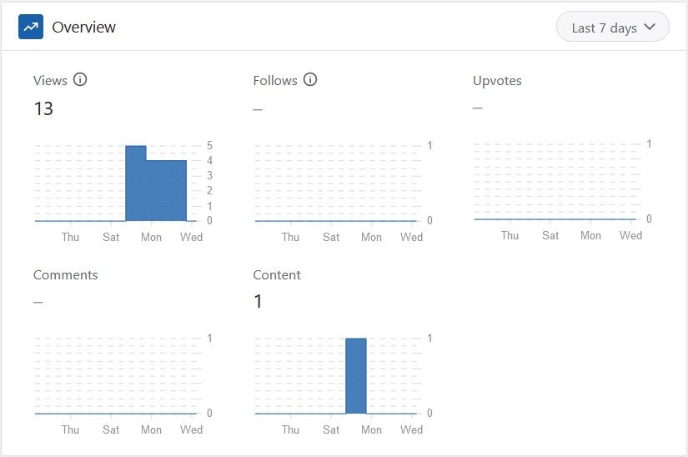Click the Sat axis label under Content chart

tap(331, 429)
